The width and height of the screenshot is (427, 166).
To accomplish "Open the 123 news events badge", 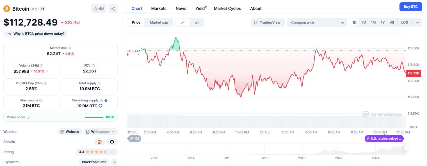I will coord(134,138).
